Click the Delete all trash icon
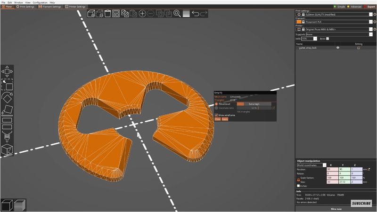Image resolution: width=377 pixels, height=212 pixels. [x=108, y=14]
